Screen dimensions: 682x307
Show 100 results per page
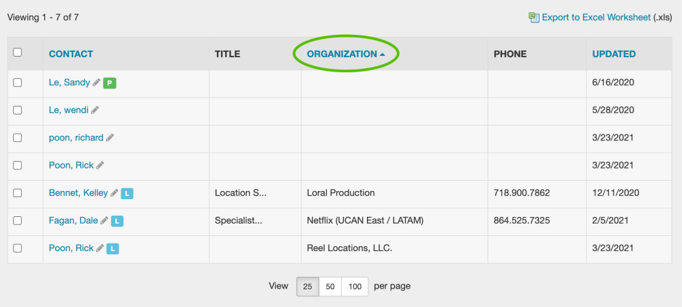coord(355,287)
